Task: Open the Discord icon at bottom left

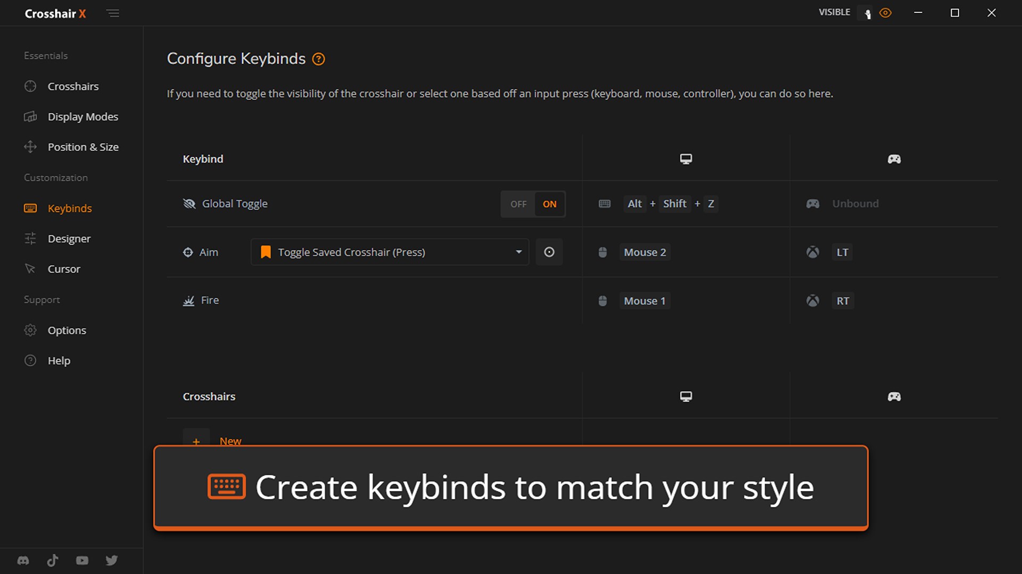Action: pos(23,560)
